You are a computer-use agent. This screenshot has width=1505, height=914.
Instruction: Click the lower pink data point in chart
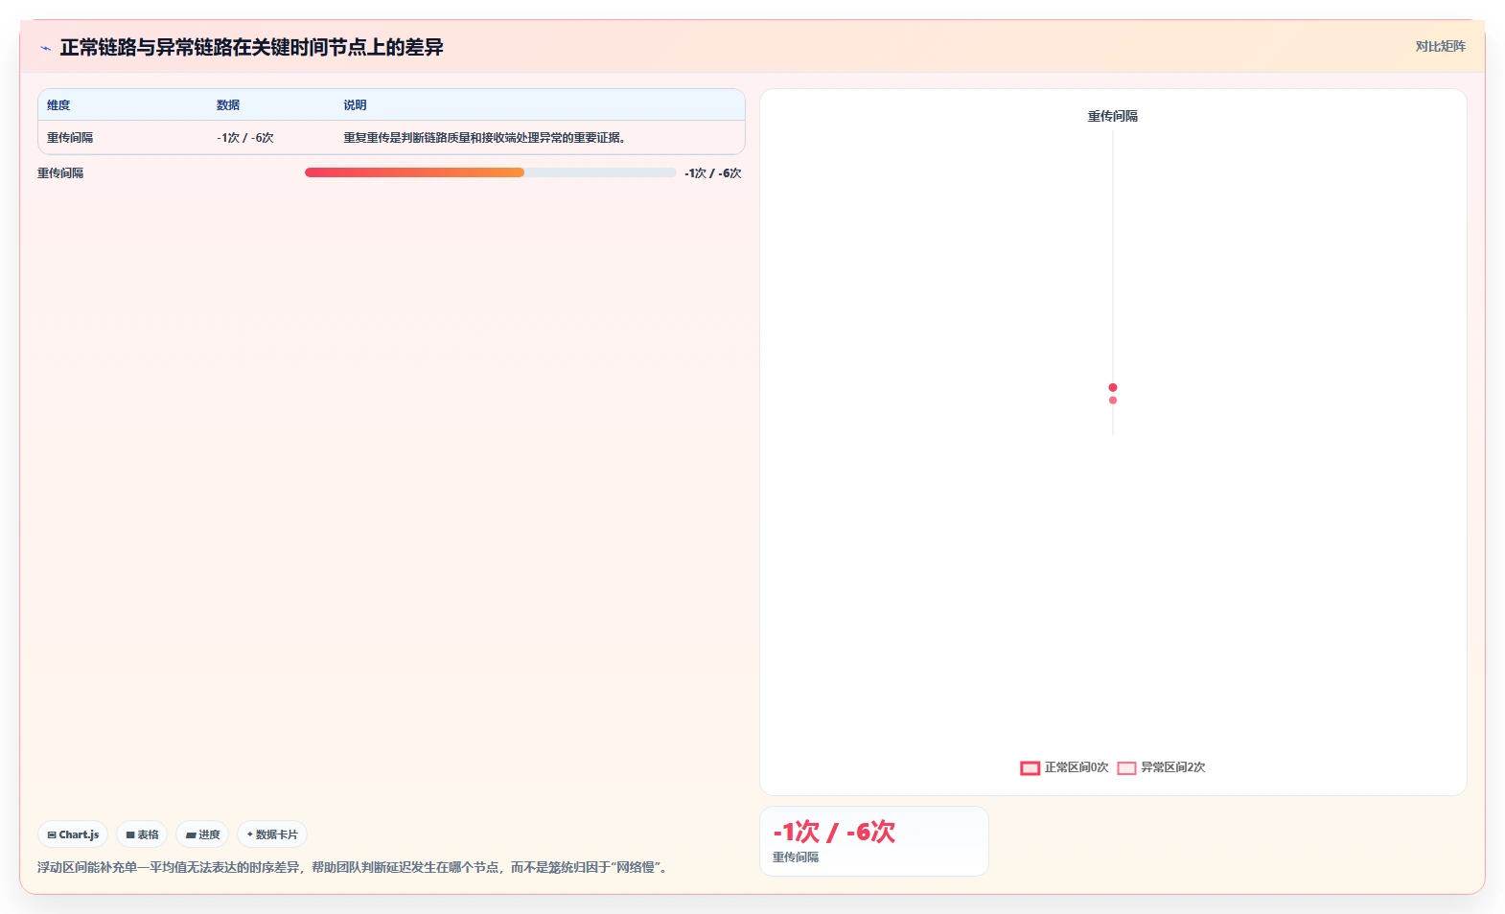[x=1113, y=400]
